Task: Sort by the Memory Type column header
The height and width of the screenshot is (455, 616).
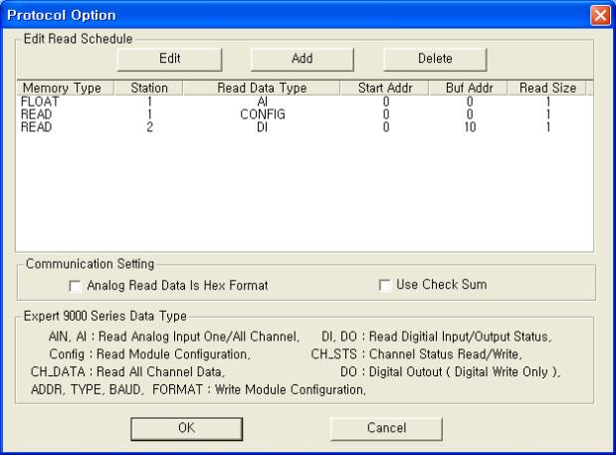Action: (x=62, y=89)
